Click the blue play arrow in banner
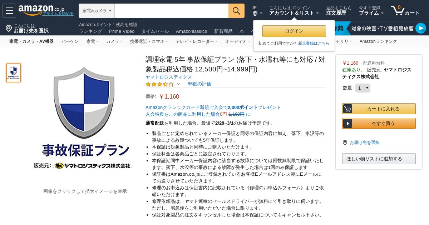 pyautogui.click(x=421, y=28)
